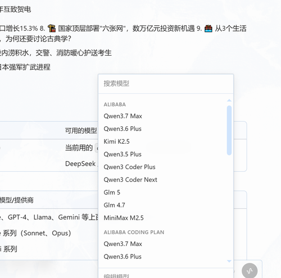The height and width of the screenshot is (278, 281).
Task: Pick the Qwen3 Coder Plus model
Action: 129,167
